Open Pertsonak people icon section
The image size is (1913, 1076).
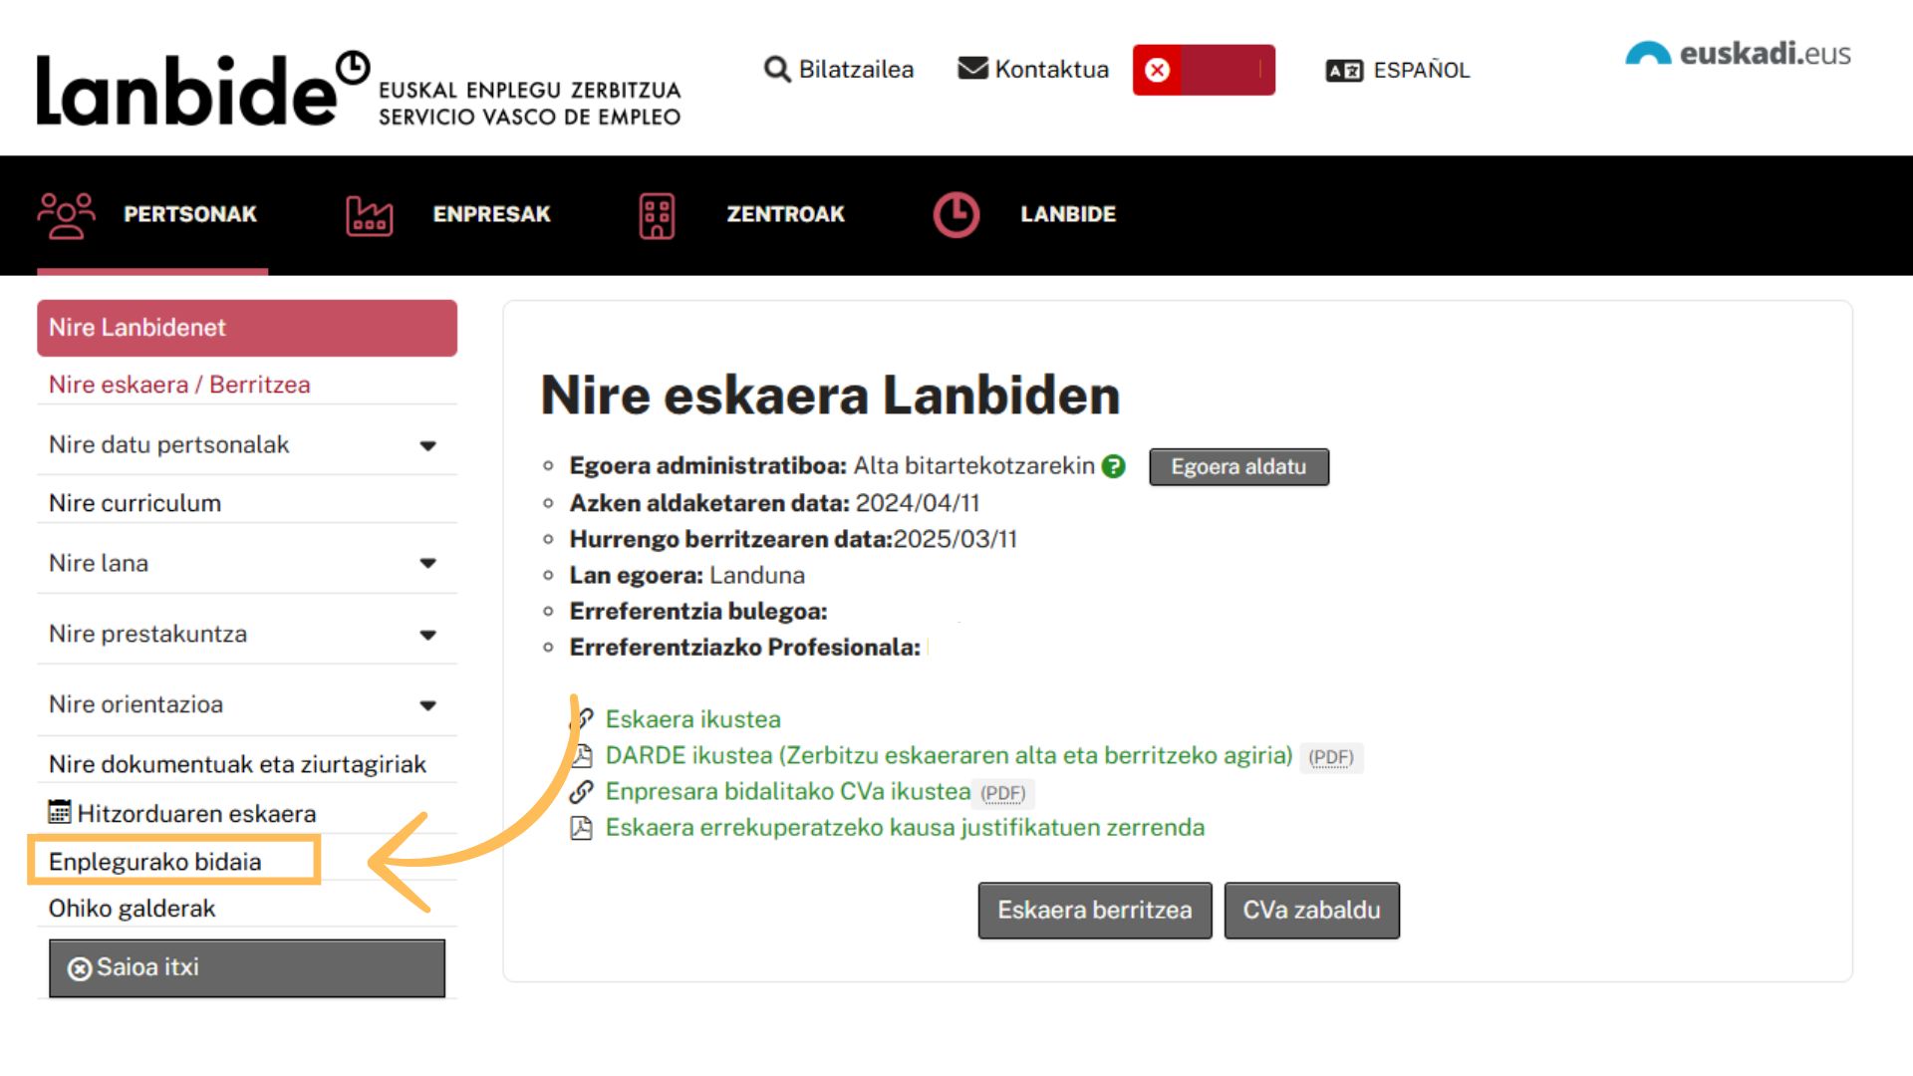(x=66, y=214)
